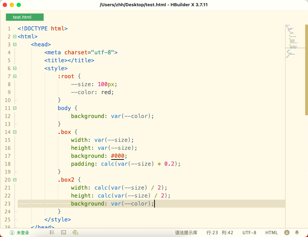Click the browser preview icon in status bar

tap(76, 233)
